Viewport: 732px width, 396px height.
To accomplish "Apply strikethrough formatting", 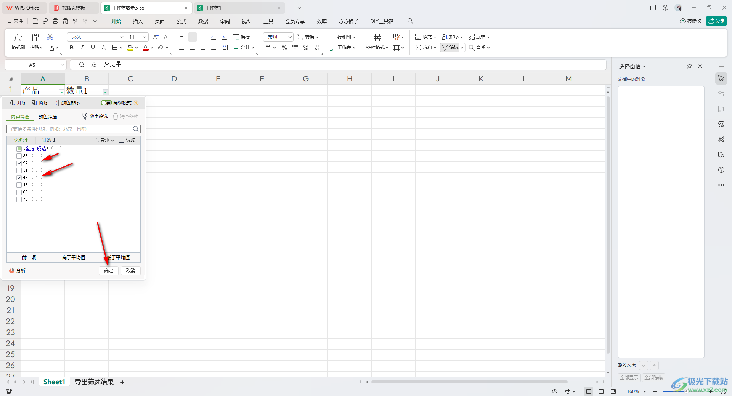I will pos(104,48).
